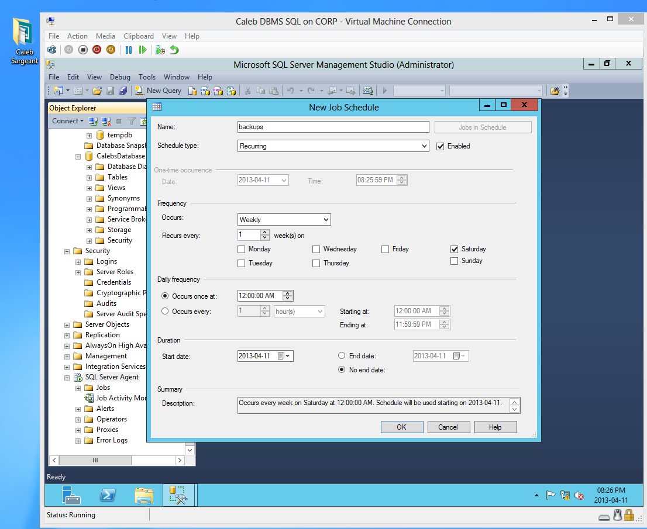This screenshot has height=529, width=647.
Task: Click the Cancel button
Action: [448, 427]
